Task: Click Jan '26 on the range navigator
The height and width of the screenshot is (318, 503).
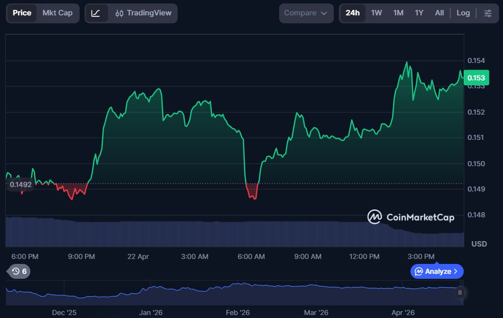Action: click(151, 313)
